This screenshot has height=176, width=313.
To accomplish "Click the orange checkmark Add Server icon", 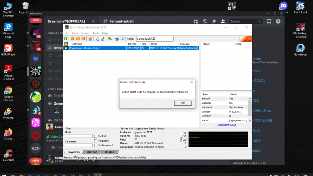I will pyautogui.click(x=73, y=39).
